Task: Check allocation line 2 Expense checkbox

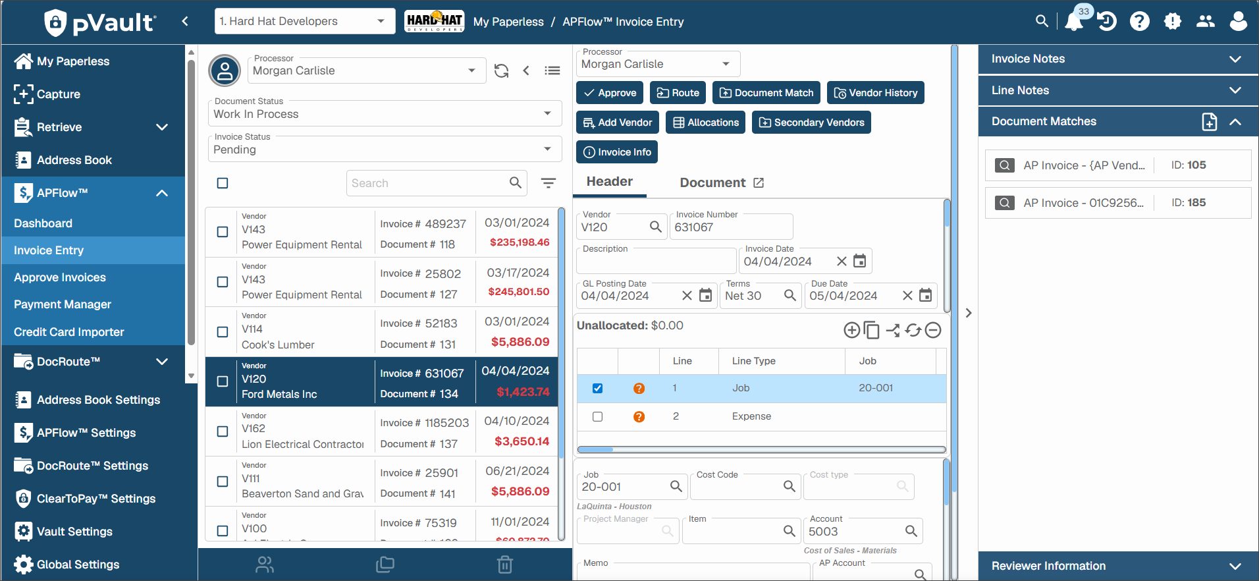Action: click(597, 416)
